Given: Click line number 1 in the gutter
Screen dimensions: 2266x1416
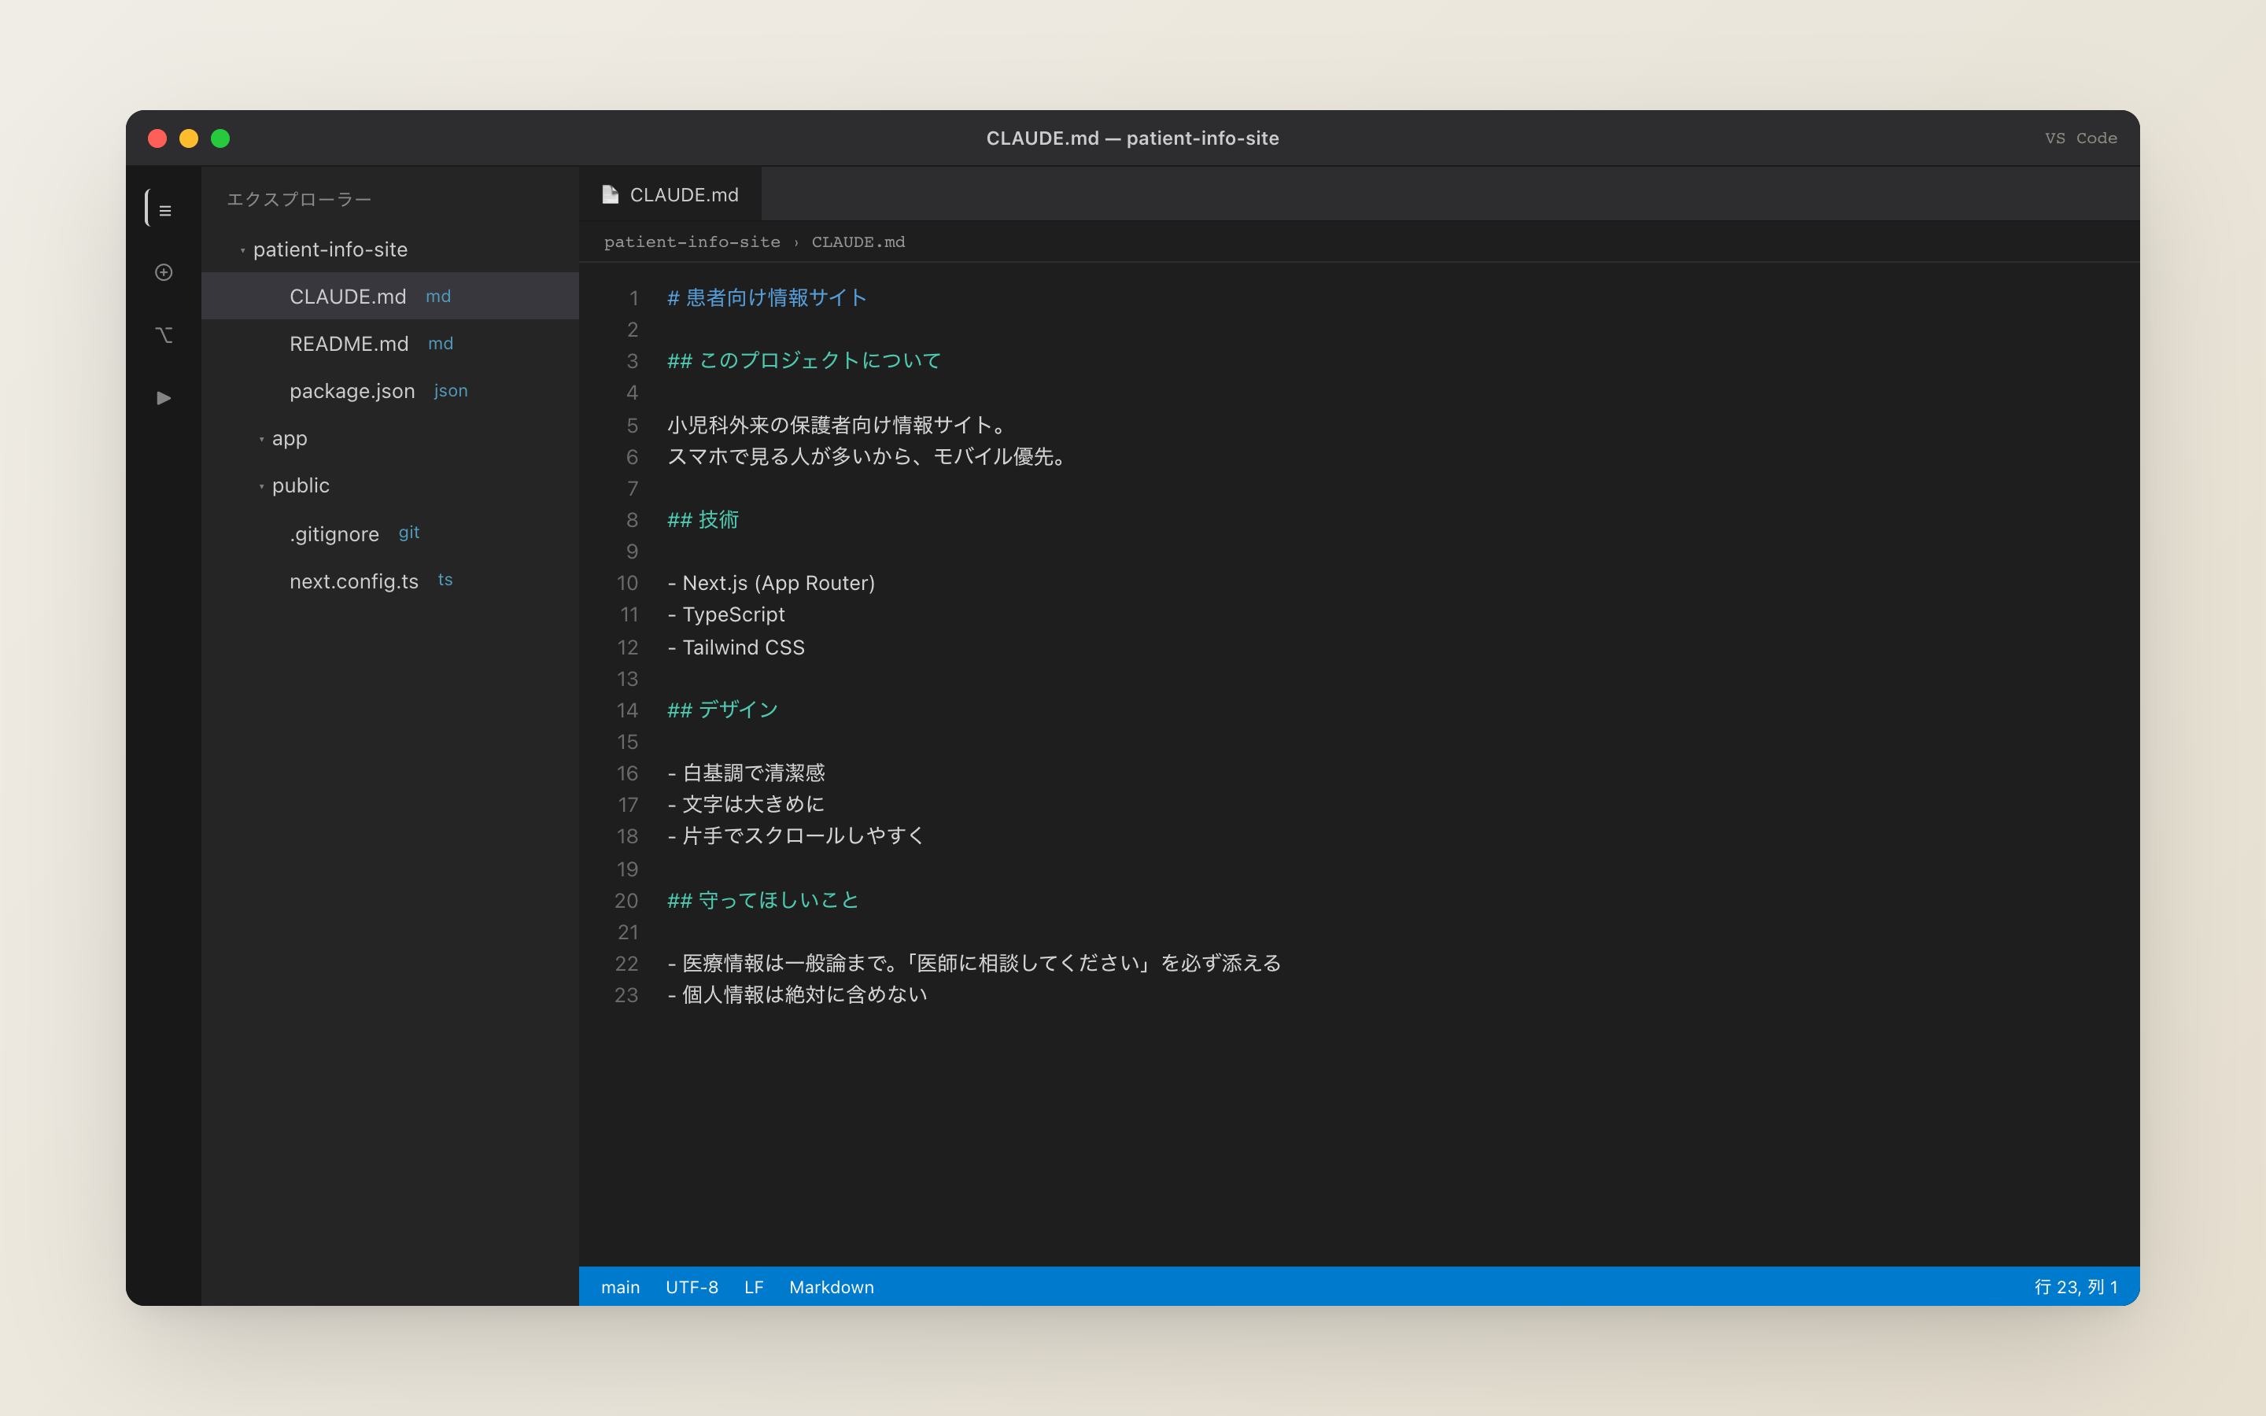Looking at the screenshot, I should click(x=633, y=299).
